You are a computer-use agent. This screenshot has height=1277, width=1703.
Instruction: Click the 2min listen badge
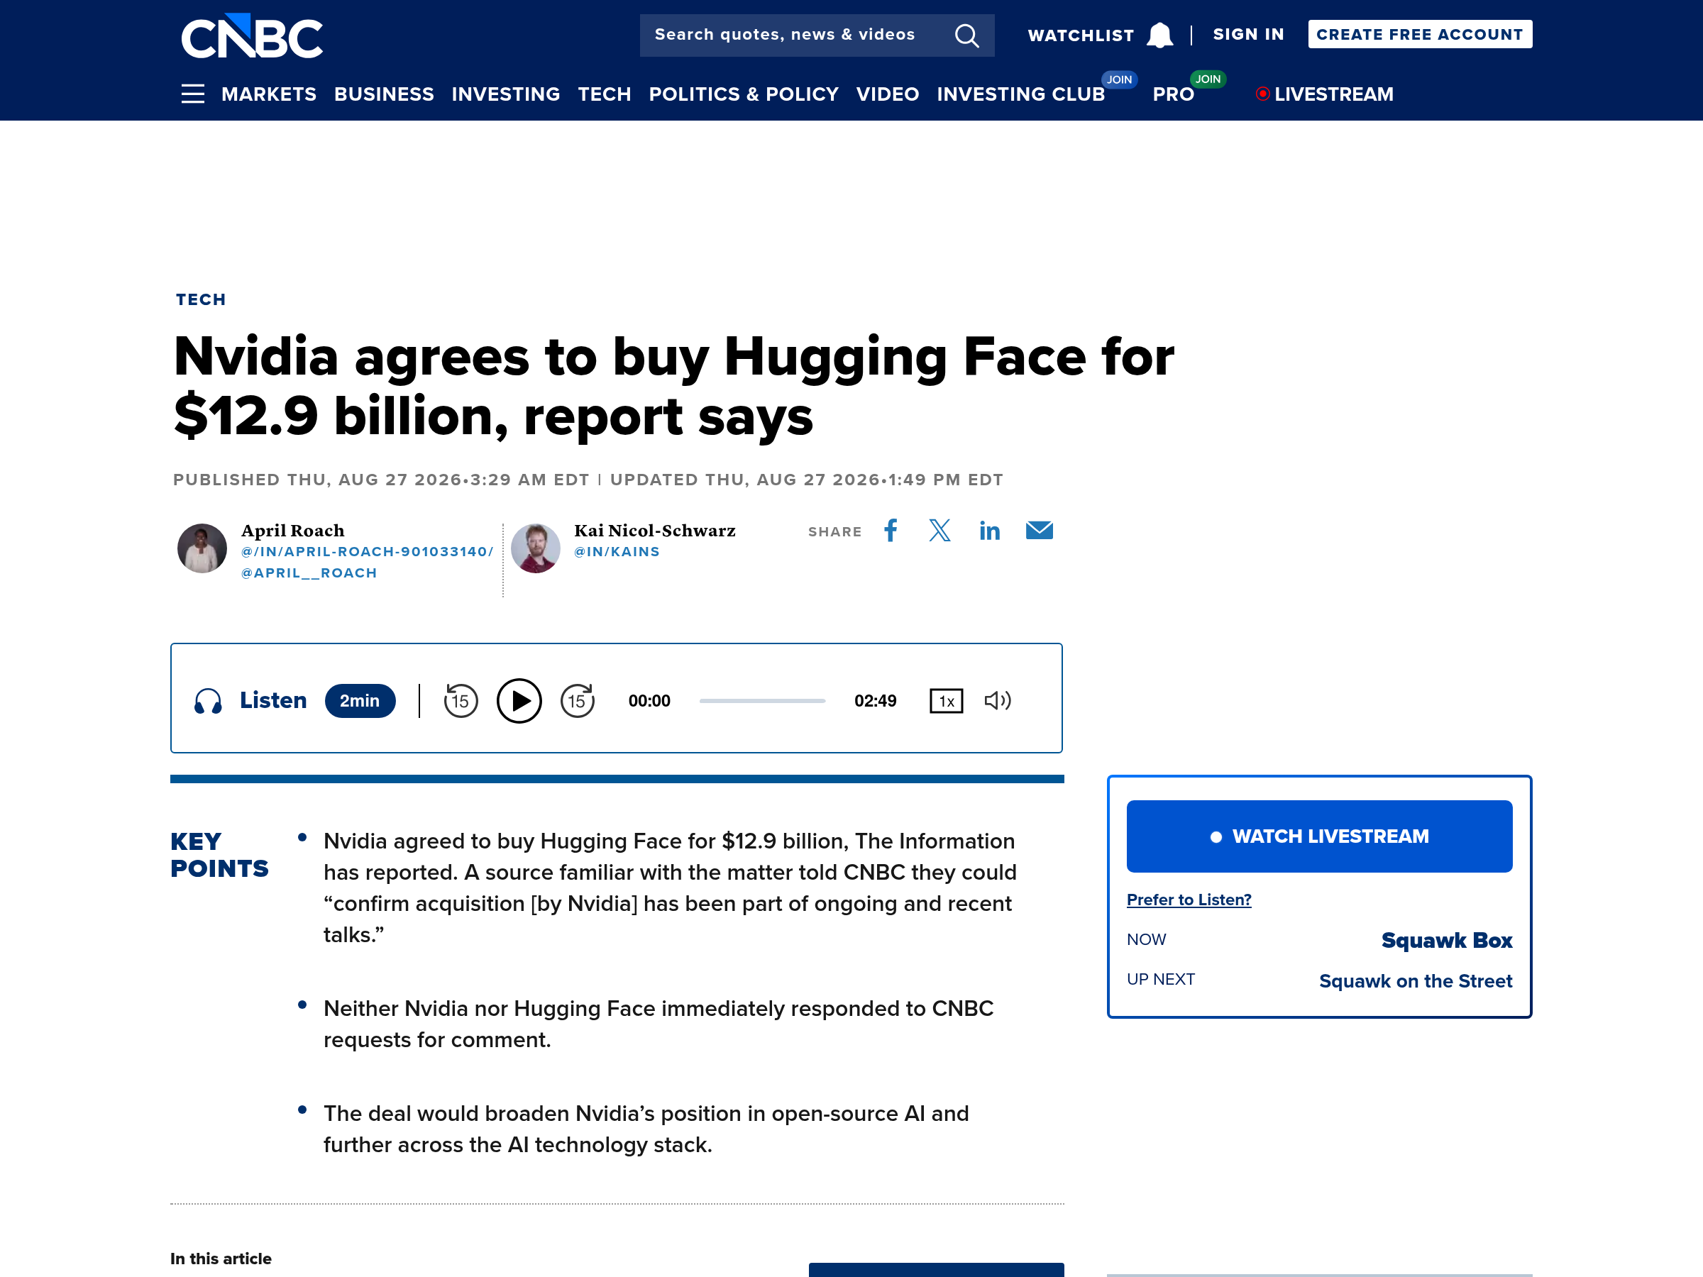point(360,700)
